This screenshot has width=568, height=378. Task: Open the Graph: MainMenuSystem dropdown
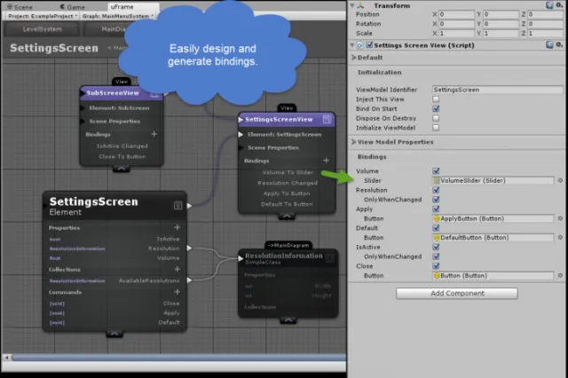[x=117, y=16]
